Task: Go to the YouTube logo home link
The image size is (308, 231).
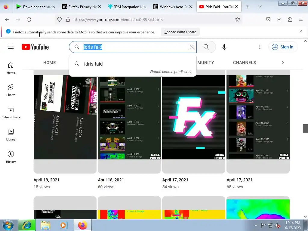Action: point(35,47)
